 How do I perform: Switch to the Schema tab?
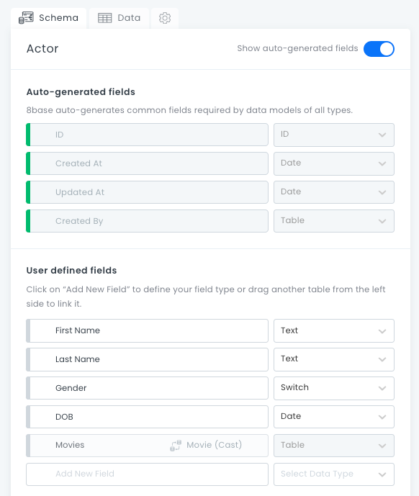48,18
